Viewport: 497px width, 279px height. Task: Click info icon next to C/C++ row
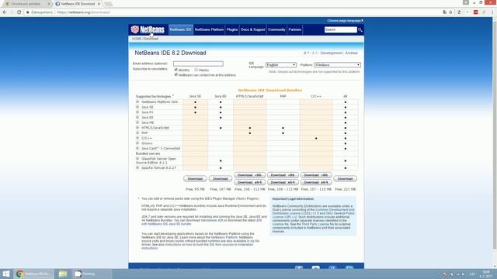coord(137,138)
